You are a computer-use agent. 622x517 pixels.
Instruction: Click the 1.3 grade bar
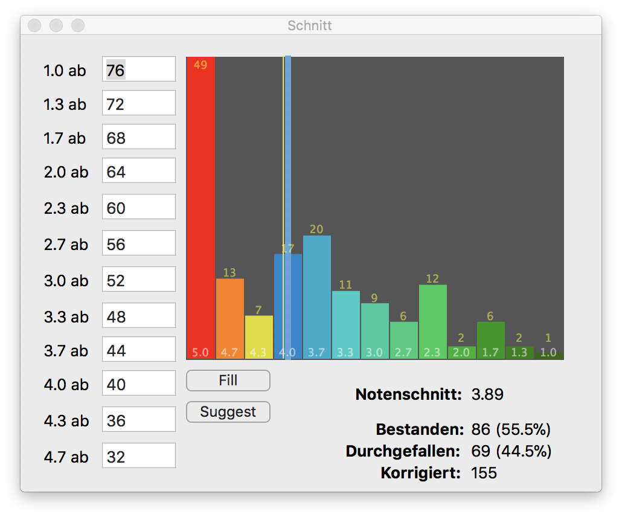tap(520, 353)
